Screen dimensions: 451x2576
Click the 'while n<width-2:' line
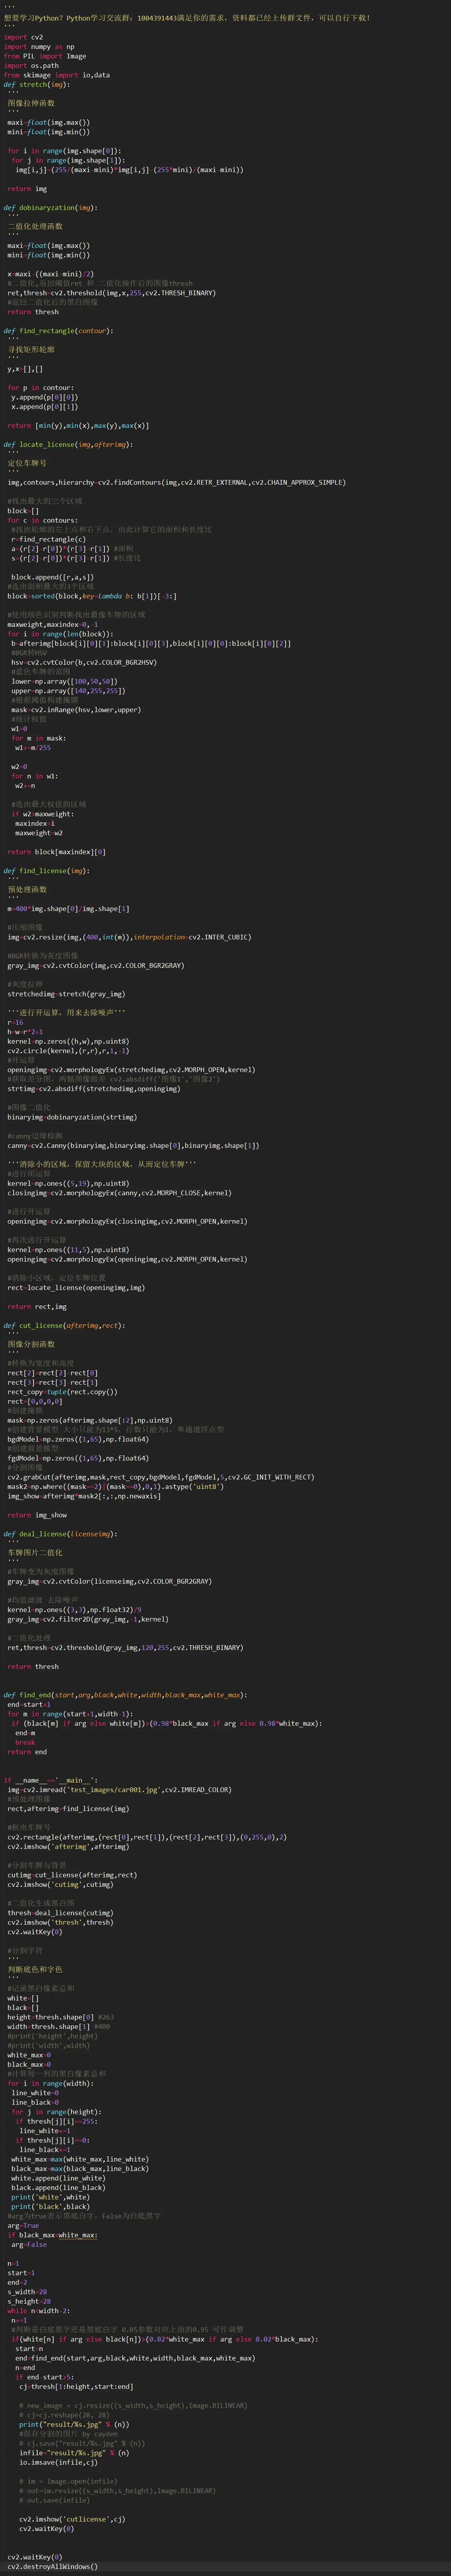pyautogui.click(x=39, y=2312)
